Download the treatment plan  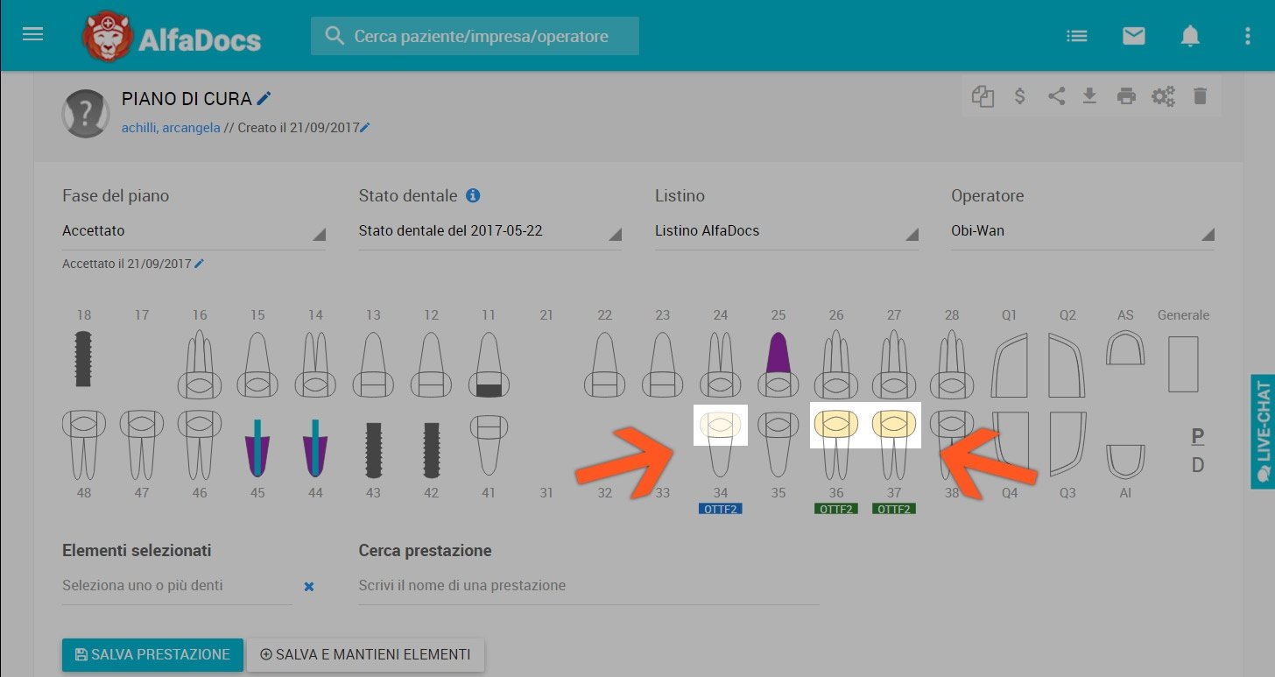(1089, 96)
